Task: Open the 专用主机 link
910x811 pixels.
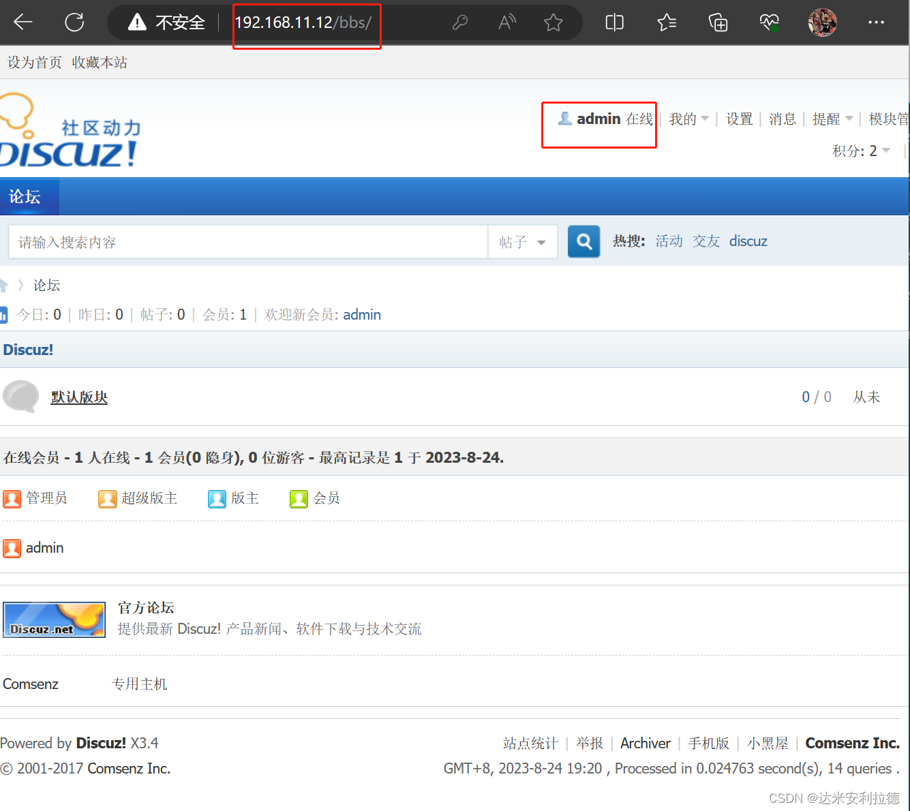Action: 140,684
